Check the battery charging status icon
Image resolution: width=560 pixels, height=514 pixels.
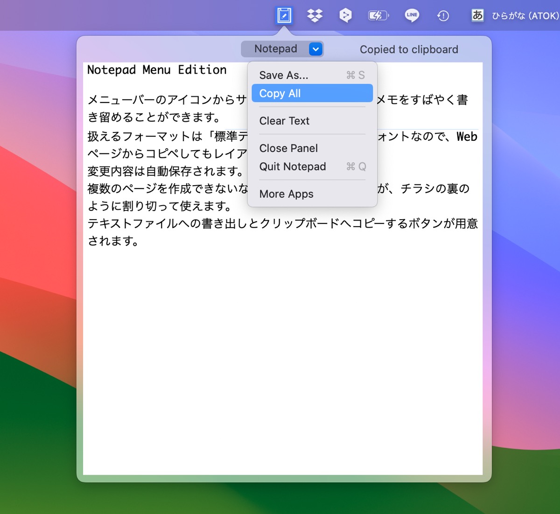point(378,15)
